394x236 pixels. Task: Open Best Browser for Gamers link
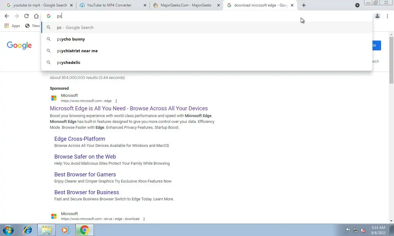pyautogui.click(x=85, y=175)
